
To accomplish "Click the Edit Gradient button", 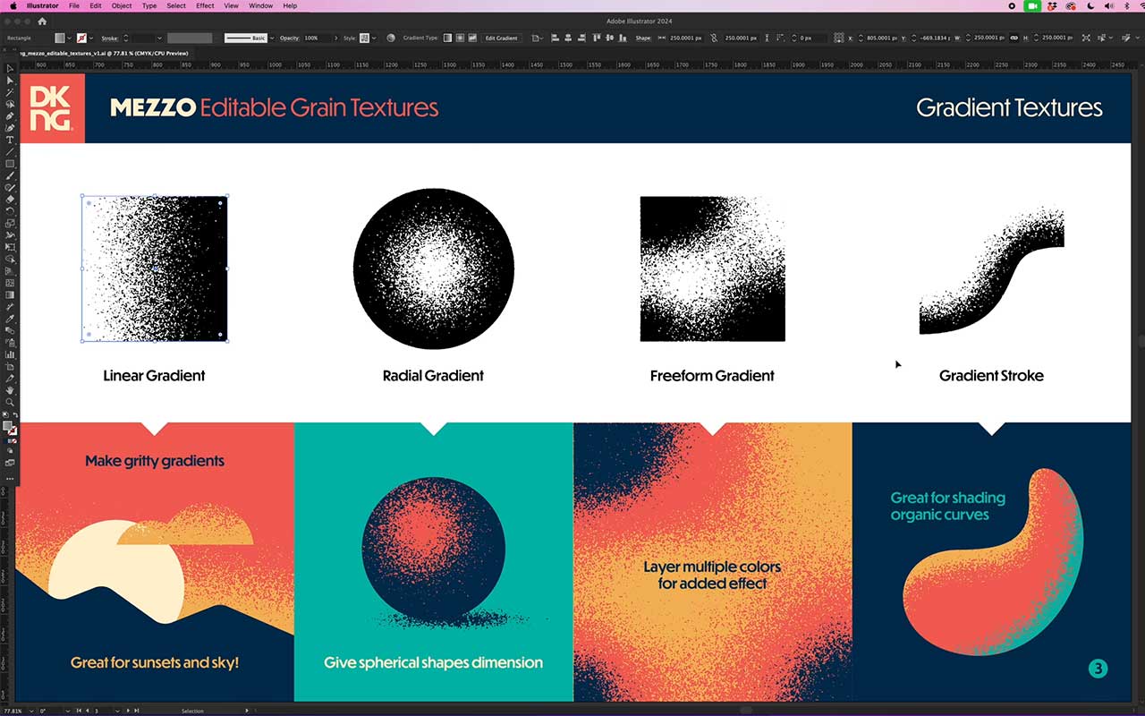I will click(x=501, y=38).
